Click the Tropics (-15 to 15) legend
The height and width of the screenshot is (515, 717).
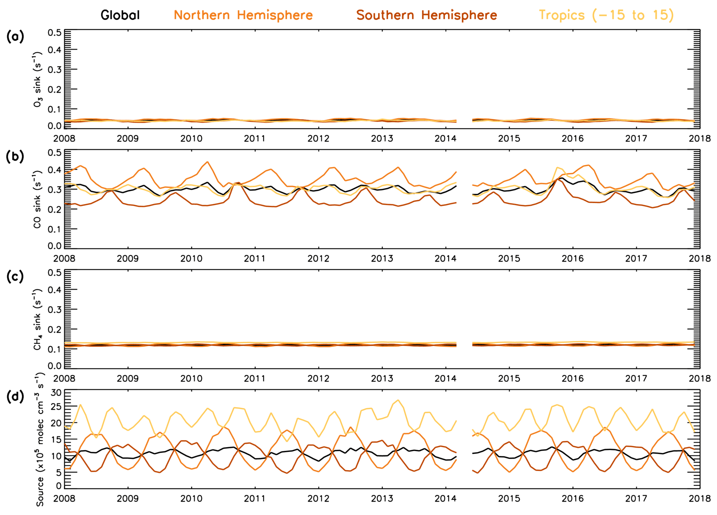[x=606, y=15]
